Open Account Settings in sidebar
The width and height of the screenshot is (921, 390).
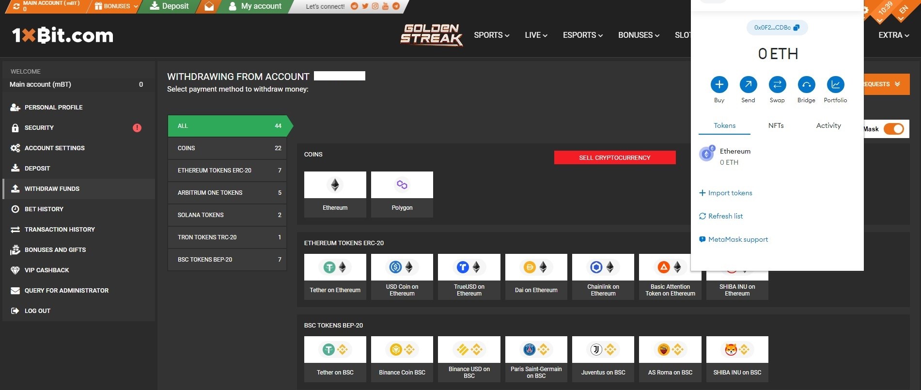[x=78, y=148]
